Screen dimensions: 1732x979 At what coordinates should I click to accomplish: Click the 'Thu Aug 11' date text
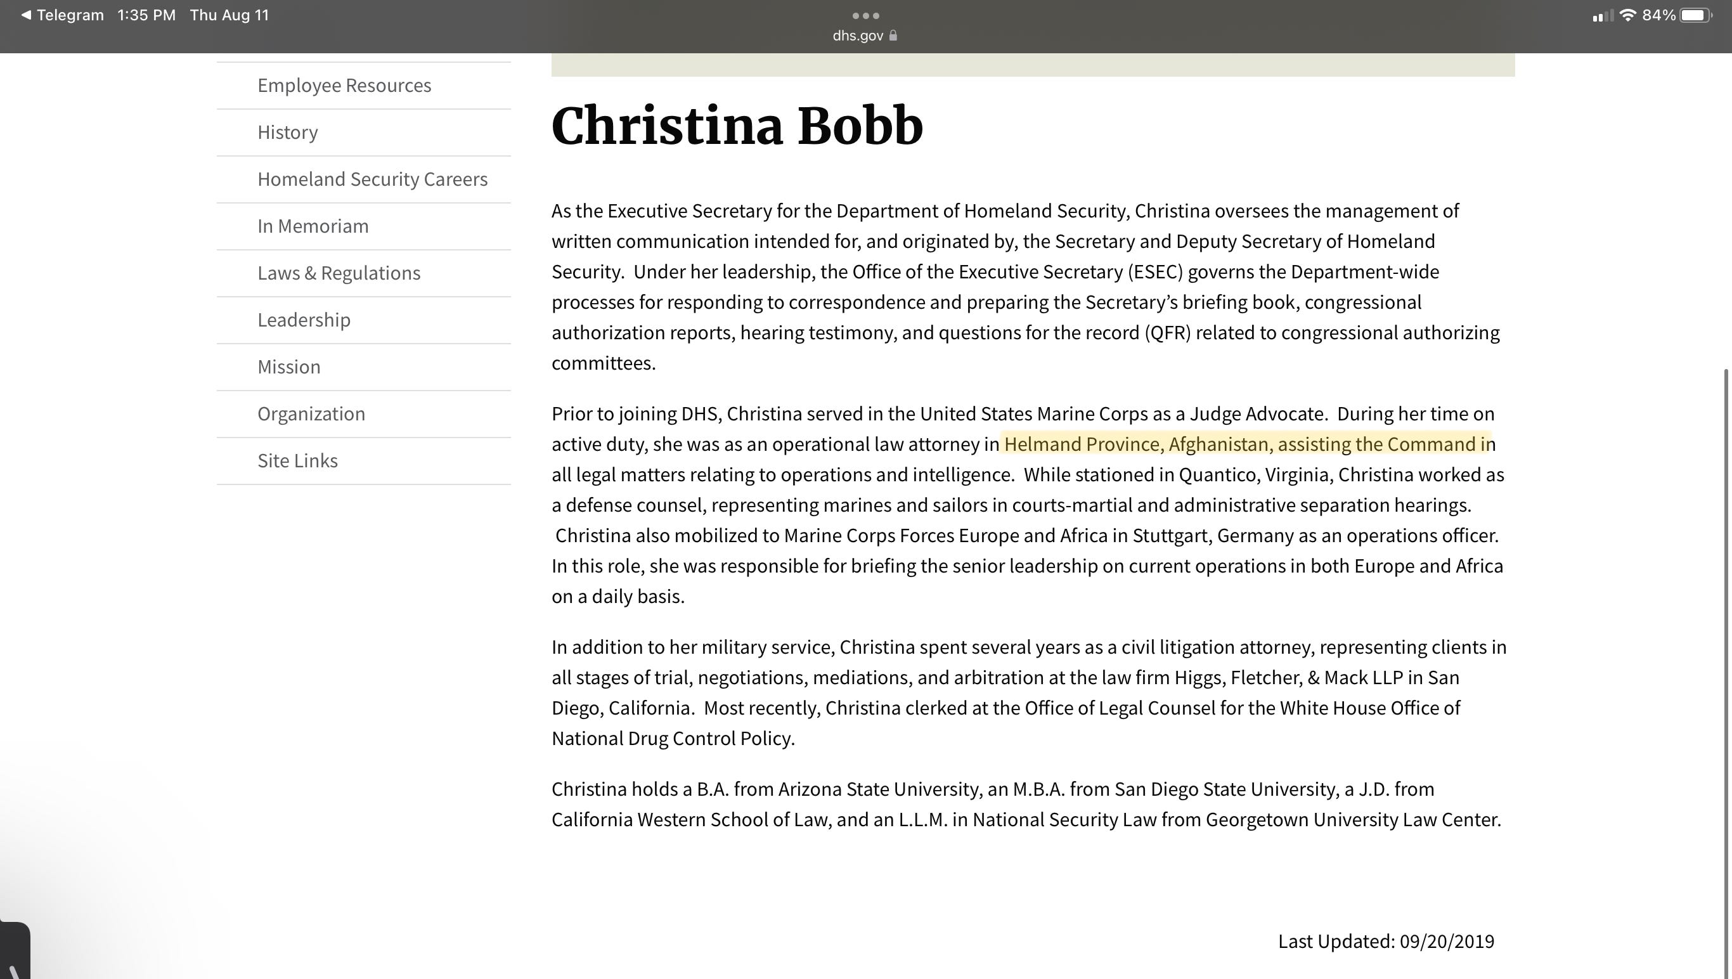coord(229,15)
